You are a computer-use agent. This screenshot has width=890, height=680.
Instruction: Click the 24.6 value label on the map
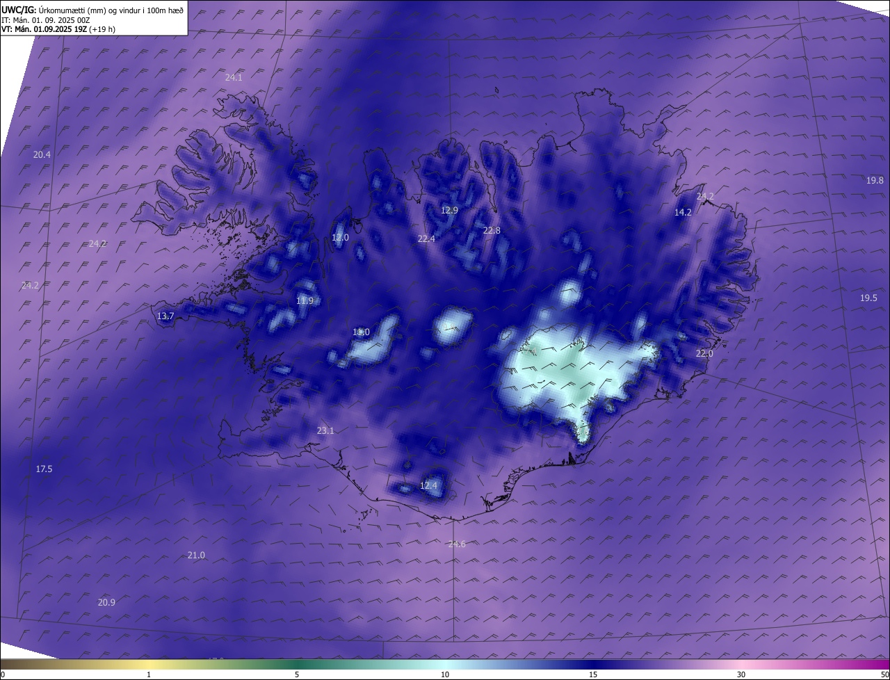tap(457, 544)
